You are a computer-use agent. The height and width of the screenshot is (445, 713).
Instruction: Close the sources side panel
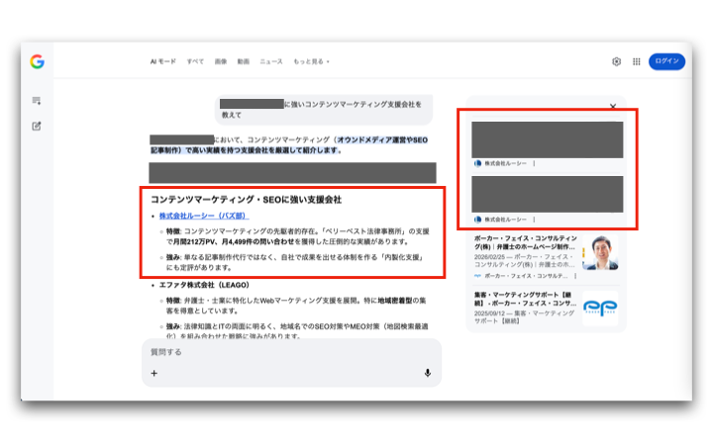pyautogui.click(x=613, y=106)
